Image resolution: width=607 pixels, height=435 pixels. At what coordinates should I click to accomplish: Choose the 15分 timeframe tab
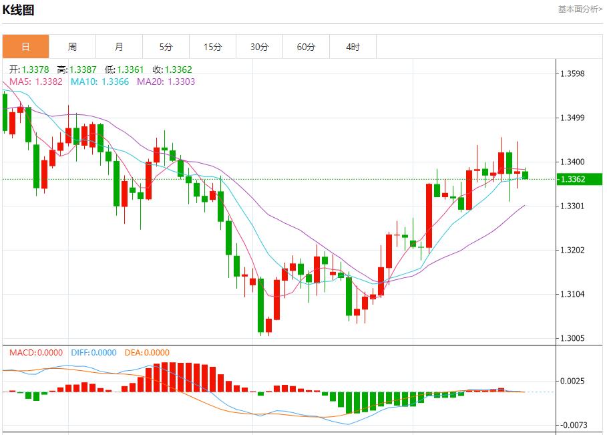[212, 47]
